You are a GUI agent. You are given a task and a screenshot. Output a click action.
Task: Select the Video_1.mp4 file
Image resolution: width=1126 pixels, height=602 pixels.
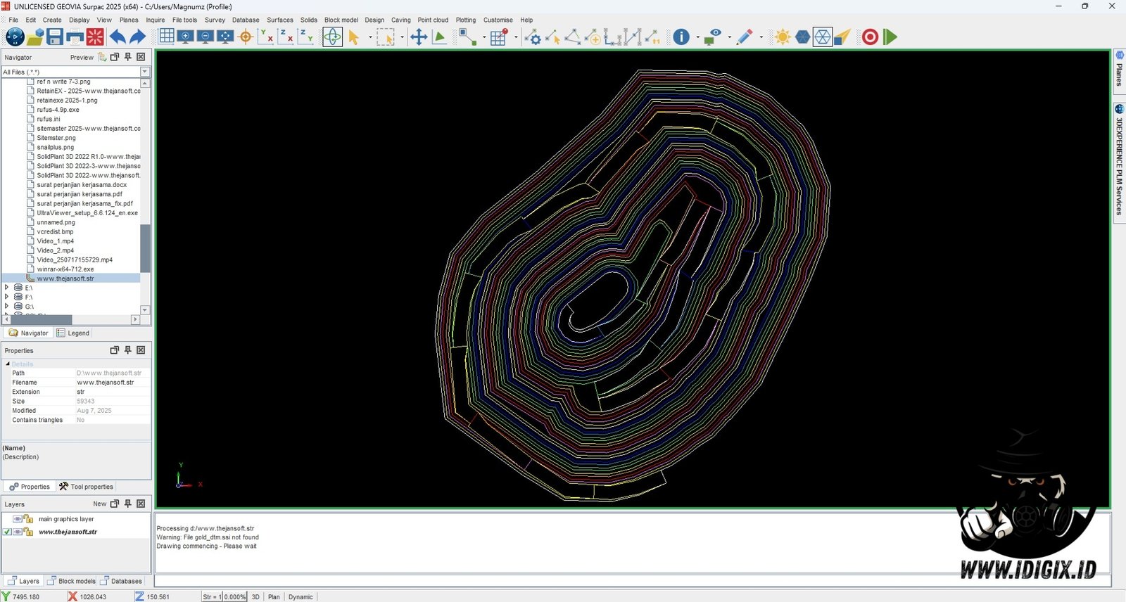pyautogui.click(x=55, y=241)
